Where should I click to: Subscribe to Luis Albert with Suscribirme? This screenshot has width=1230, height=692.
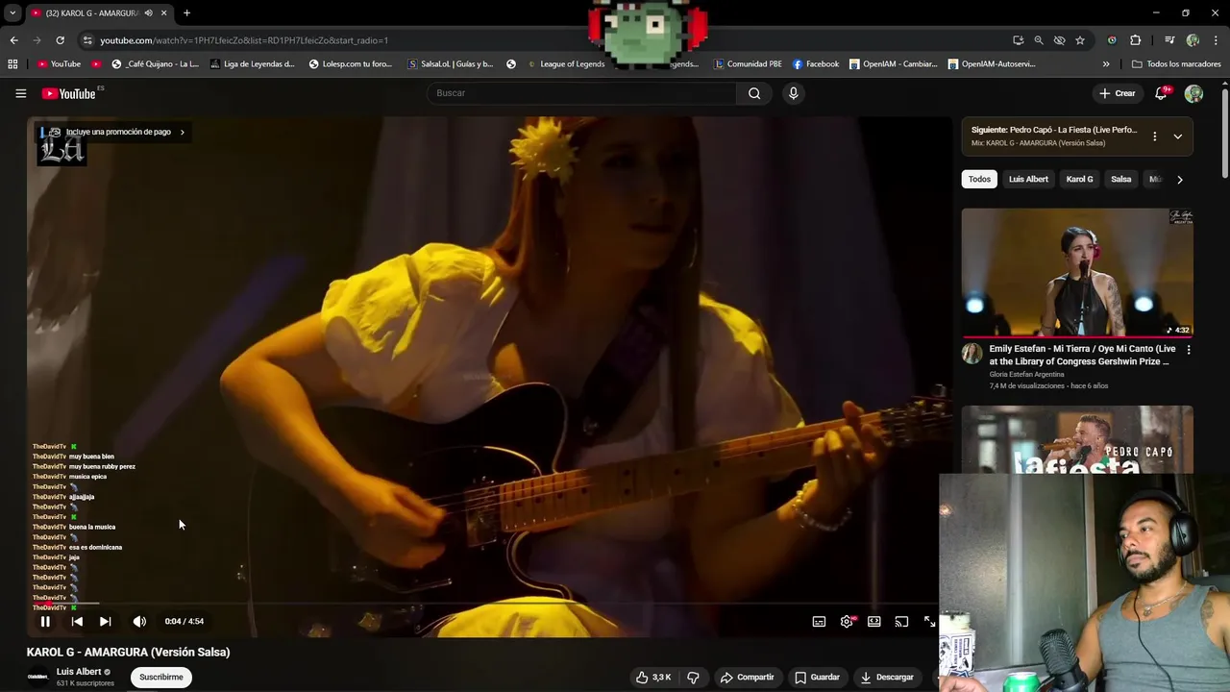coord(160,677)
